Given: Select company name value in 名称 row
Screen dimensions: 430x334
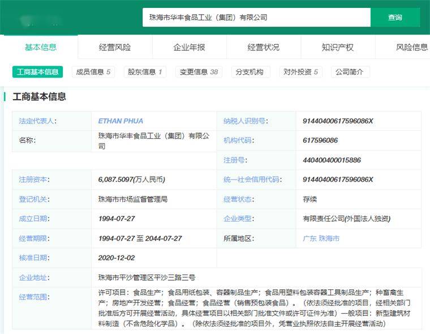Looking at the screenshot, I should tap(154, 141).
